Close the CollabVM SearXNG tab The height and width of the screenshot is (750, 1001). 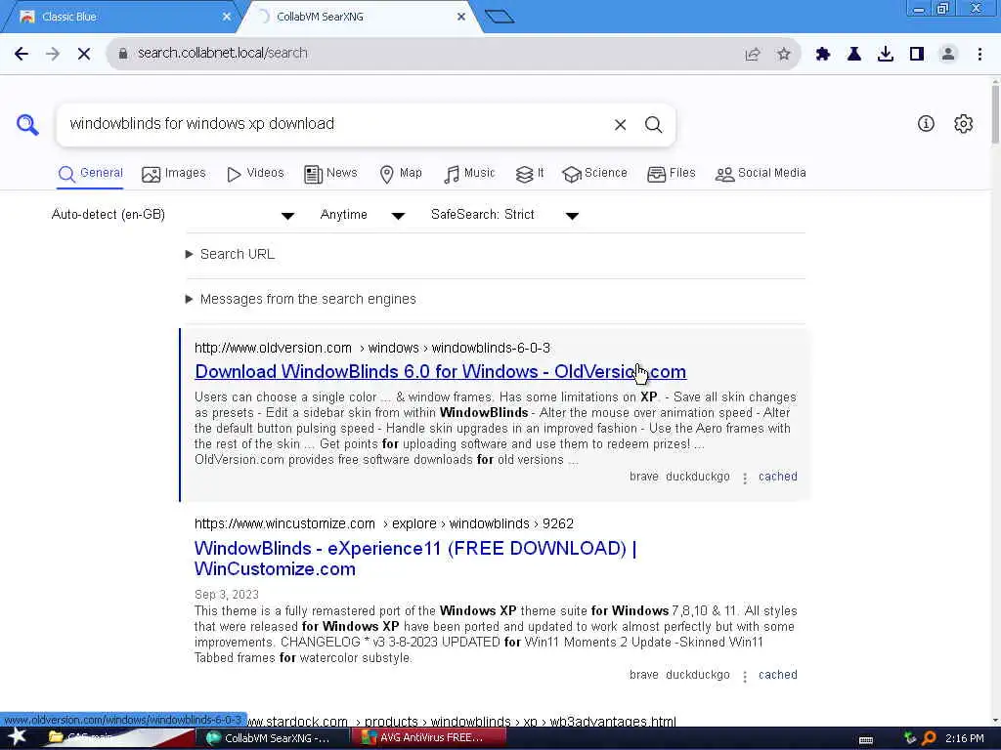[461, 17]
